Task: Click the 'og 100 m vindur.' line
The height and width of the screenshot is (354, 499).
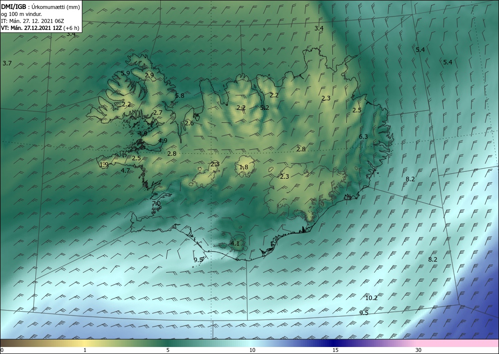Action: coord(21,14)
